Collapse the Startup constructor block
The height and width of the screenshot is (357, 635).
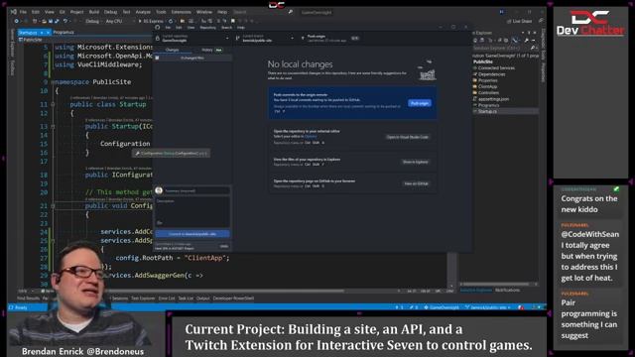[x=53, y=127]
